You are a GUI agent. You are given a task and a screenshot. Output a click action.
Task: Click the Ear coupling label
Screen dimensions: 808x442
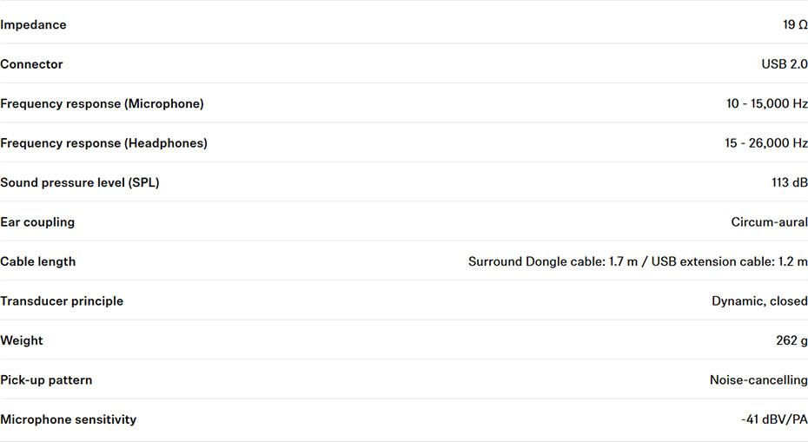click(37, 222)
